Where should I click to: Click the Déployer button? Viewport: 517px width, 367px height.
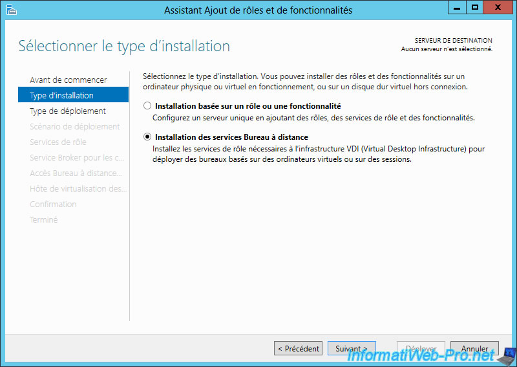(421, 348)
